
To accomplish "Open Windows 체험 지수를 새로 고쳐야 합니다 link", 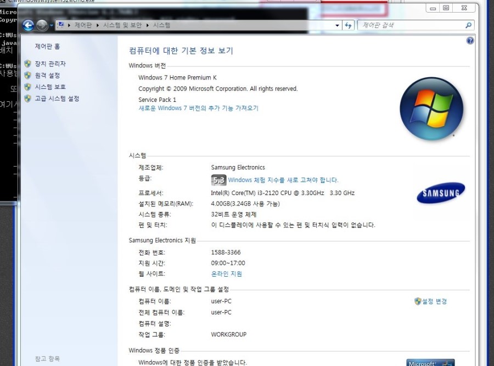I will coord(283,180).
